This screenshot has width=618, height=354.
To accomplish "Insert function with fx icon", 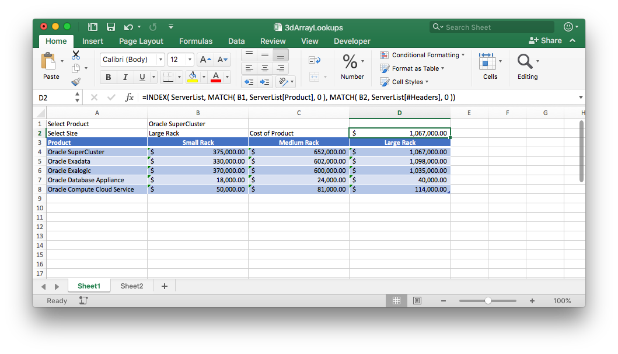I will pyautogui.click(x=130, y=97).
